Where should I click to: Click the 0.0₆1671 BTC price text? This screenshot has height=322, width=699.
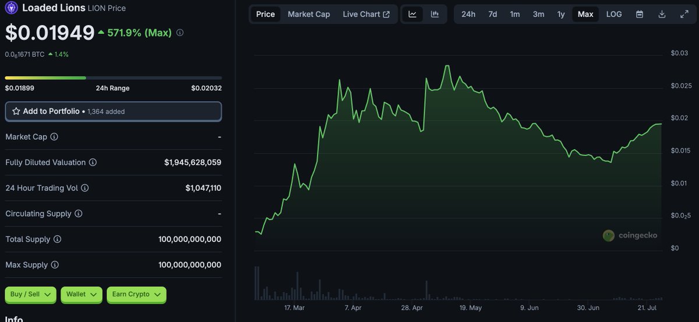point(24,54)
